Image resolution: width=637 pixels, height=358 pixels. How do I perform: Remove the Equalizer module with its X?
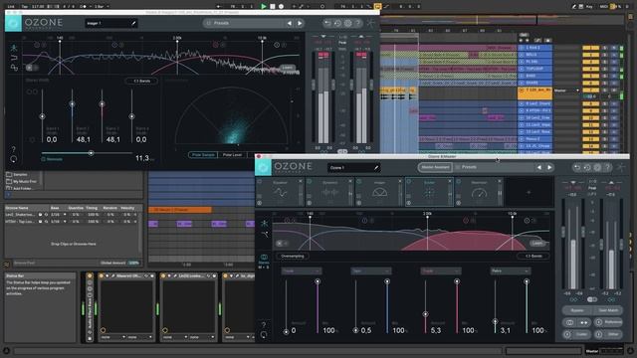(301, 181)
